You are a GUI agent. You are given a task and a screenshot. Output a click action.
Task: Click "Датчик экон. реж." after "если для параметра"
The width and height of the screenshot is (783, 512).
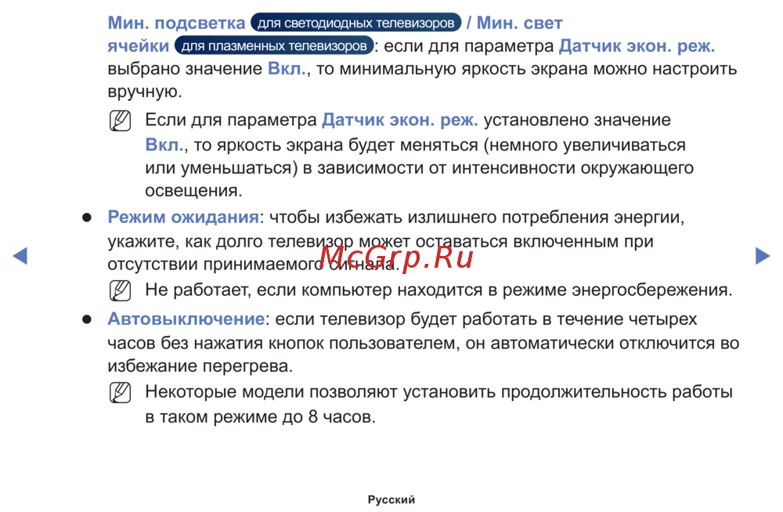tap(637, 46)
